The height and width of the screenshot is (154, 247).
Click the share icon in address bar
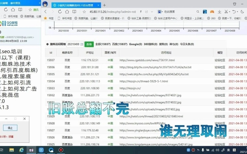tap(147, 12)
